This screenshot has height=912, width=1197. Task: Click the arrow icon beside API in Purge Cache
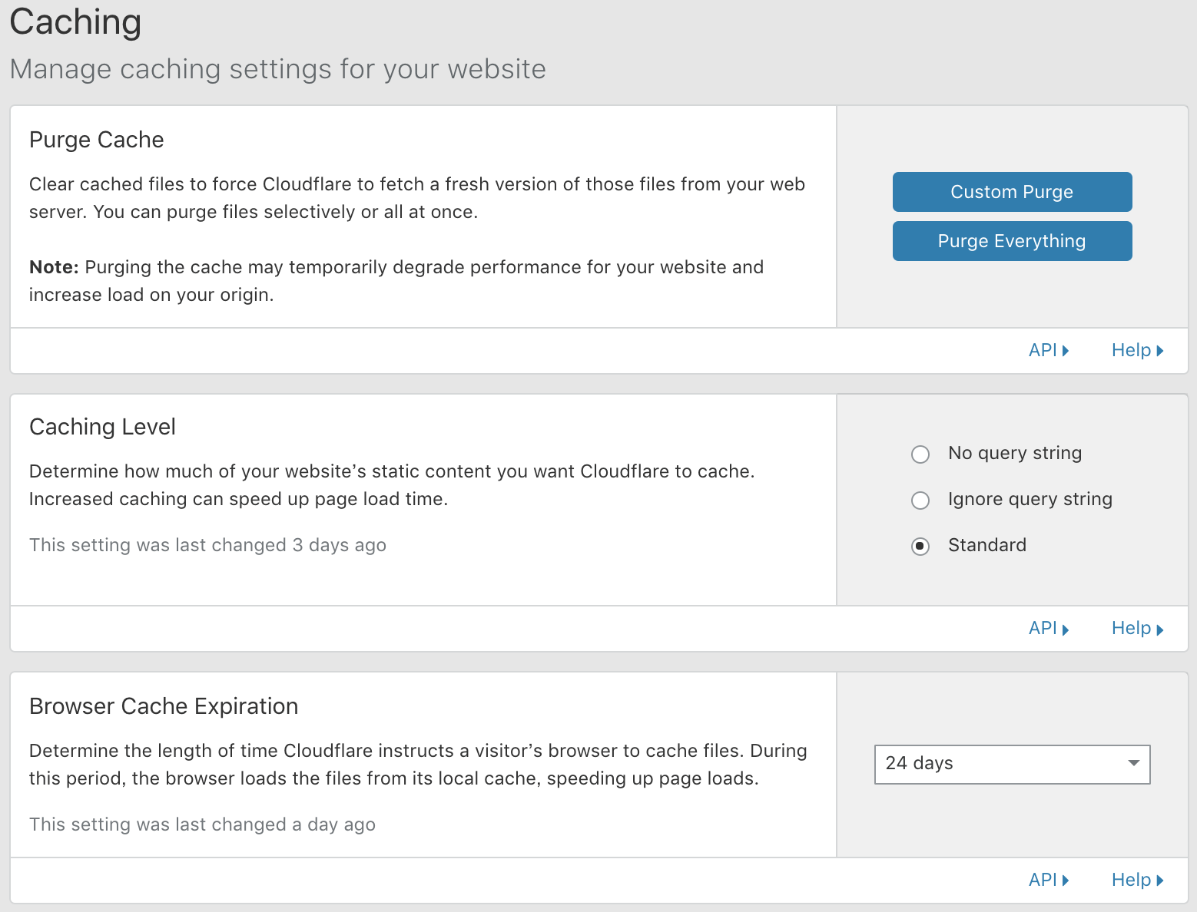[x=1066, y=350]
